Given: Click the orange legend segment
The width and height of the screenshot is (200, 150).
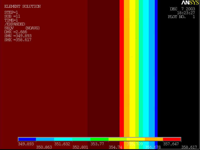Looking at the screenshot, I should (x=154, y=139).
